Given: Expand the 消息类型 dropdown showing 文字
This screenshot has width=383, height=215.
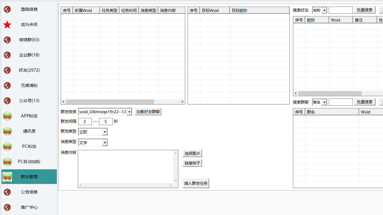Looking at the screenshot, I should [105, 143].
